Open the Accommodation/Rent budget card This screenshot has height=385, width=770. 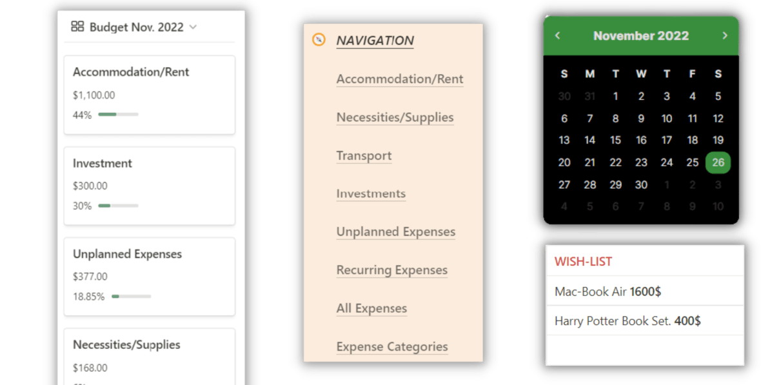pos(149,95)
